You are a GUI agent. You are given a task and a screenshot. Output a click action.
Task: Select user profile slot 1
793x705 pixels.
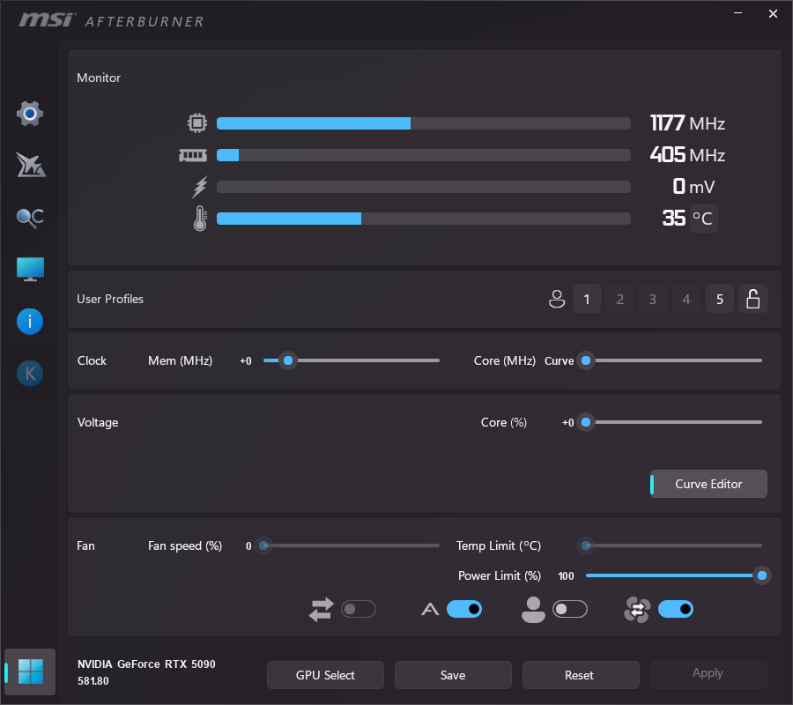coord(587,300)
